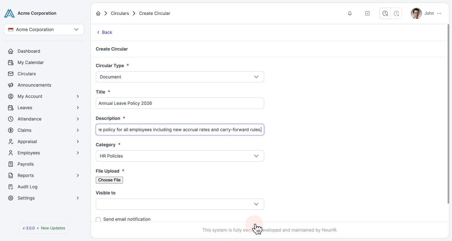This screenshot has width=452, height=241.
Task: Click the Back link
Action: point(104,32)
